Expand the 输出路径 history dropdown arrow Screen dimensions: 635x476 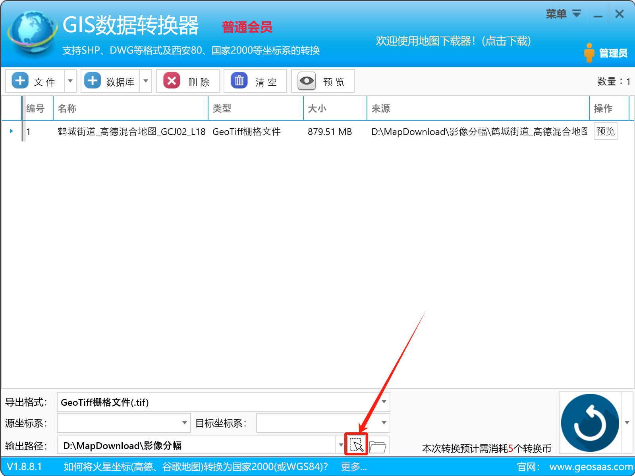tap(341, 445)
